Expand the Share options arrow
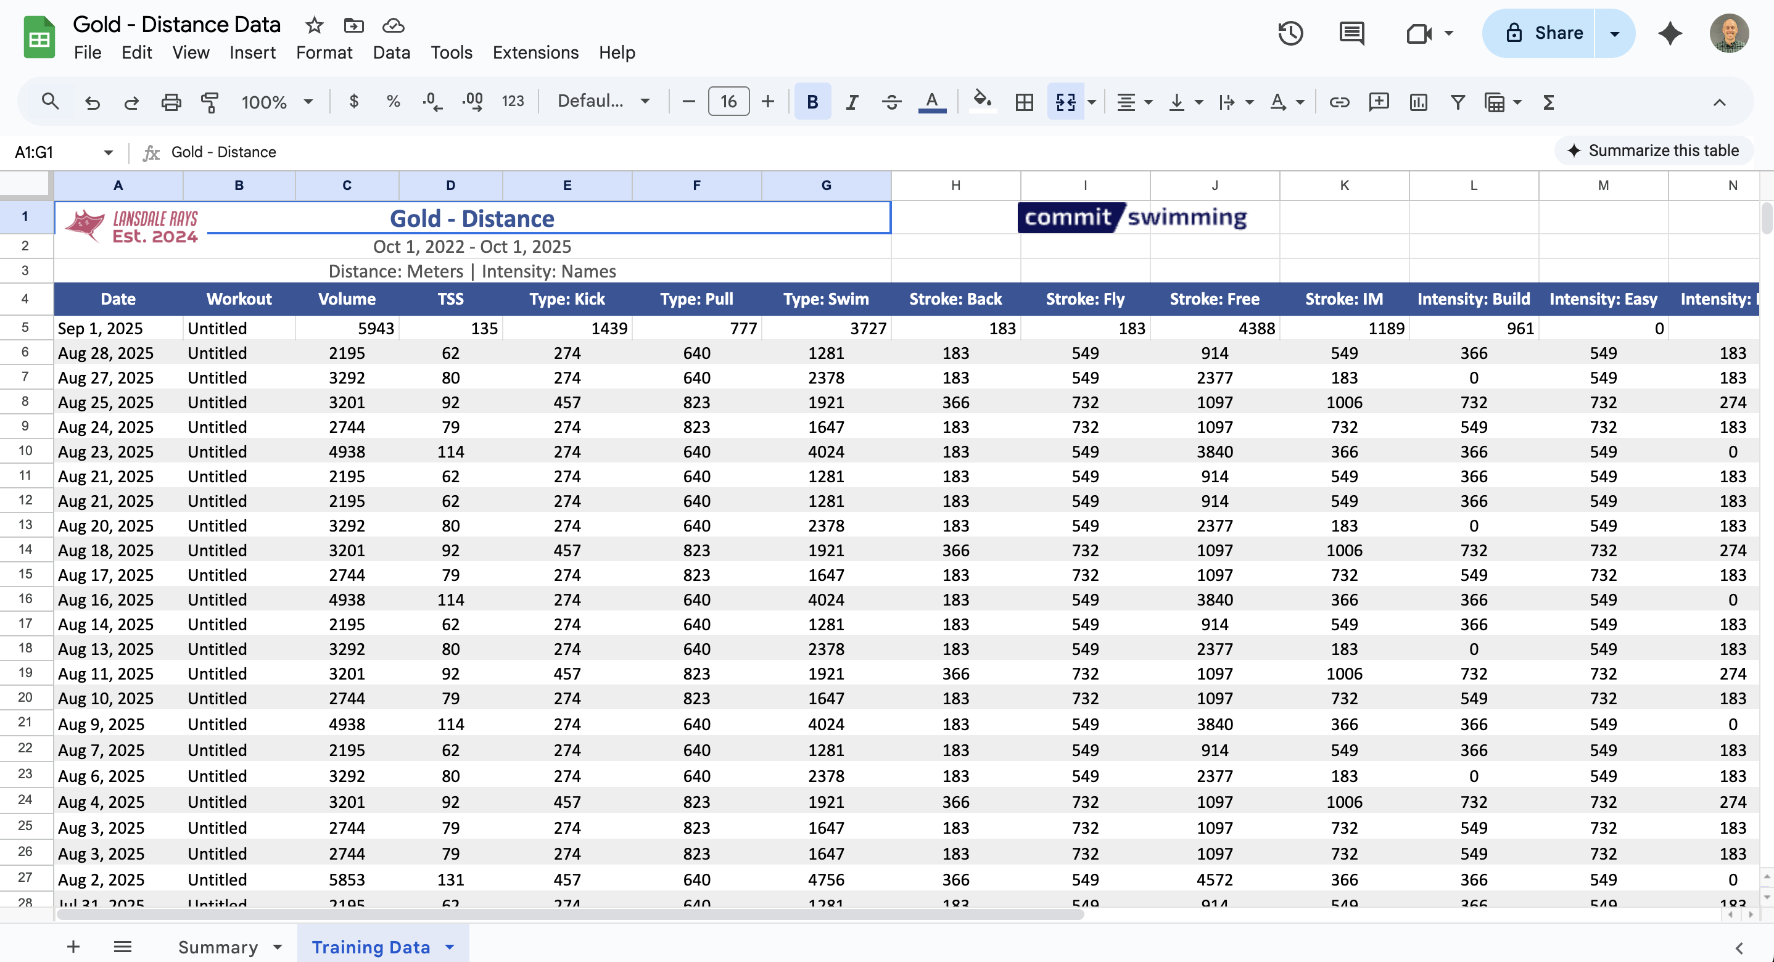The image size is (1774, 962). coord(1614,33)
